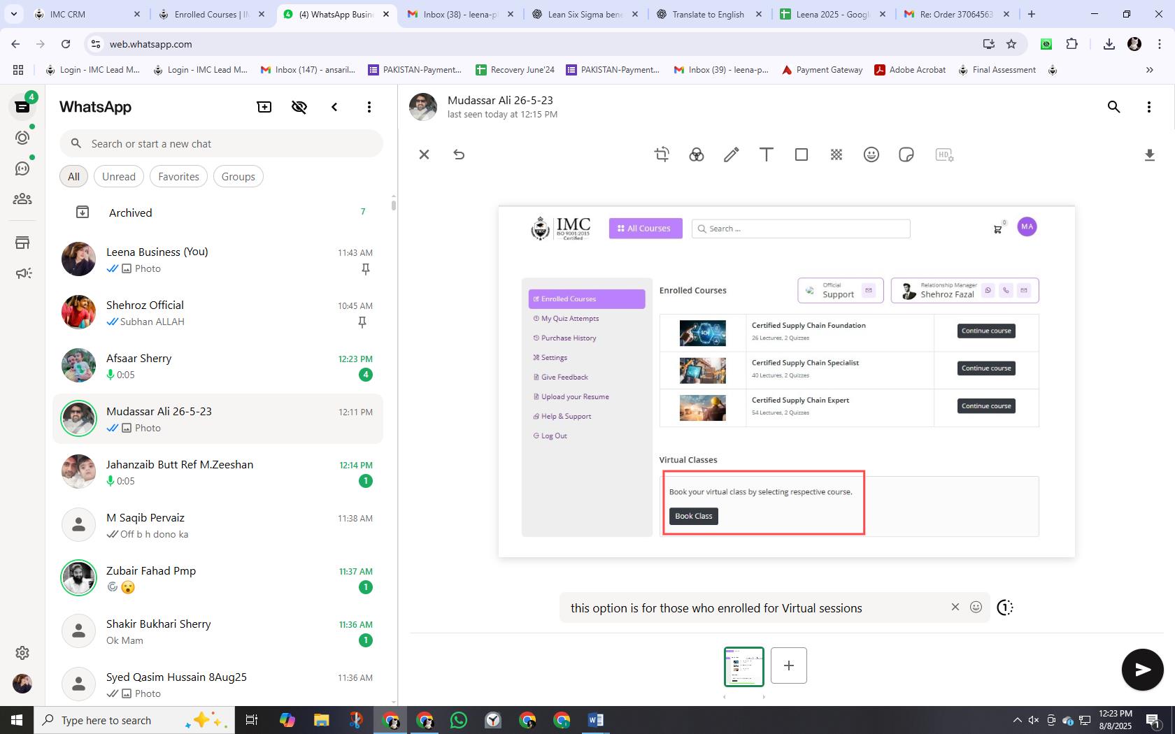
Task: Click Search or start a new chat field
Action: (x=221, y=143)
